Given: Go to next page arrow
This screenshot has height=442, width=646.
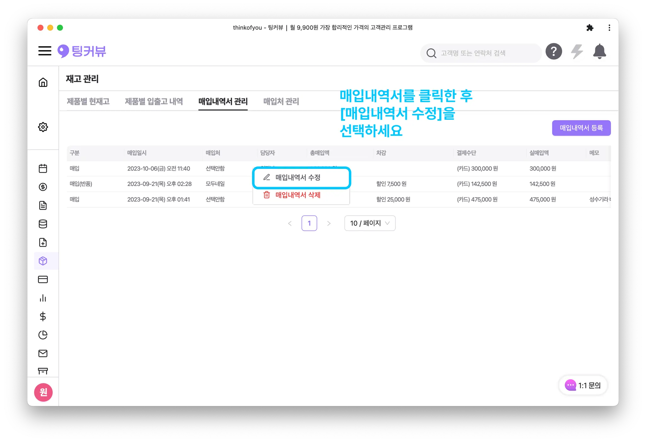Looking at the screenshot, I should coord(329,223).
